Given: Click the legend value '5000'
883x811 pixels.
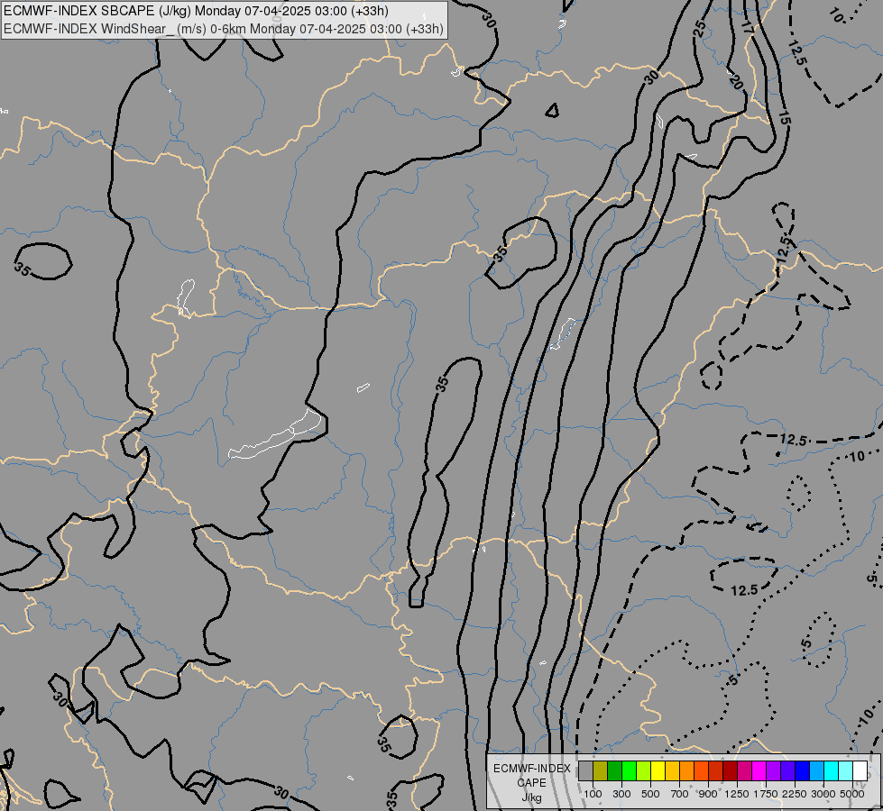Looking at the screenshot, I should [x=852, y=794].
